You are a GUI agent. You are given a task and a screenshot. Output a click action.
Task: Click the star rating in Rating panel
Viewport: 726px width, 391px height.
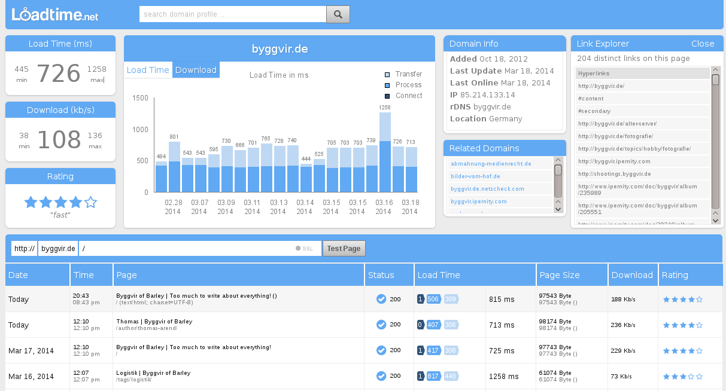tap(60, 202)
